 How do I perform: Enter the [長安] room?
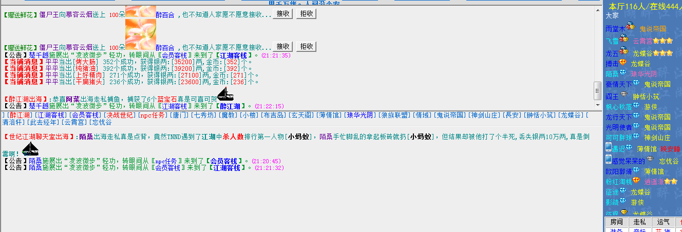511,114
